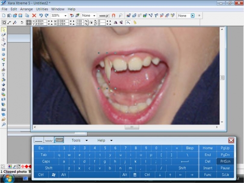Toggle the show bounds handles button
The height and width of the screenshot is (183, 244).
4,22
